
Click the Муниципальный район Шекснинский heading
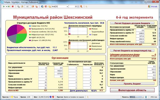[53, 17]
